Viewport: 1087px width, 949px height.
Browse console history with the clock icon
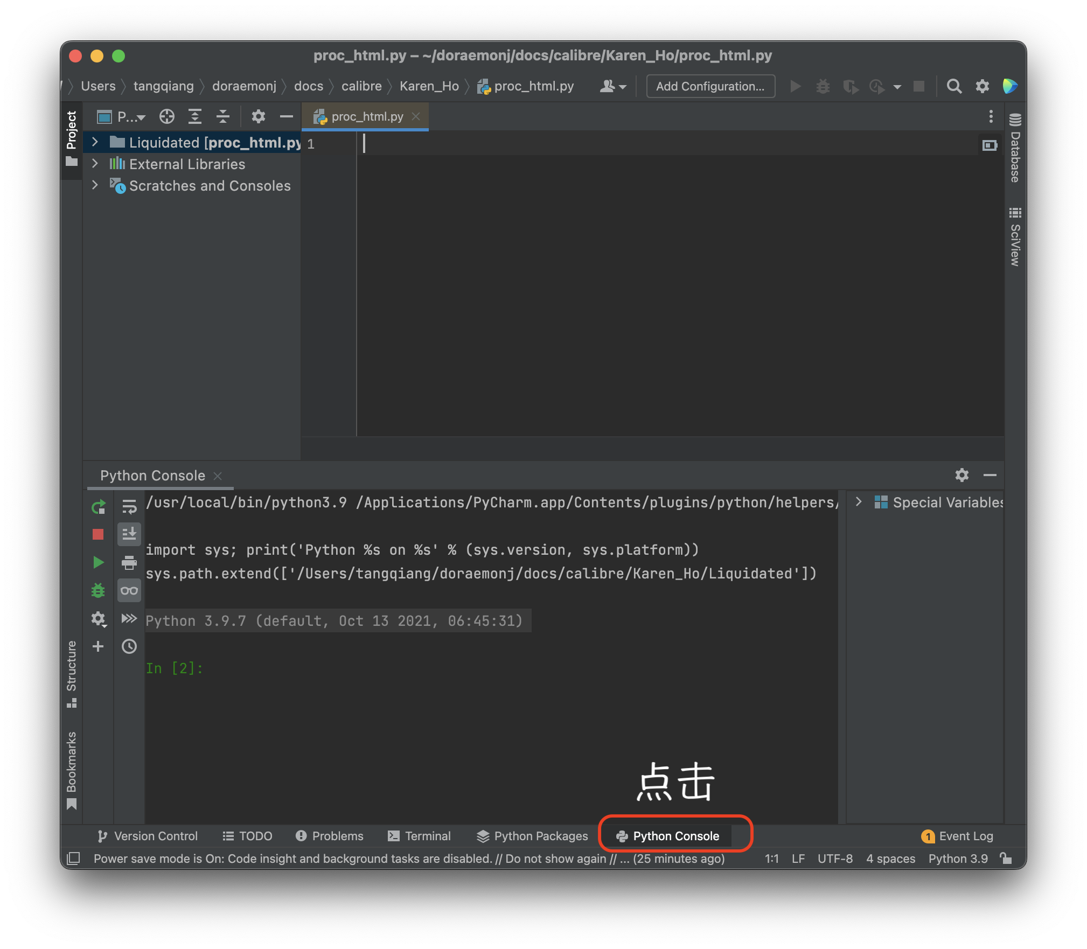tap(129, 646)
